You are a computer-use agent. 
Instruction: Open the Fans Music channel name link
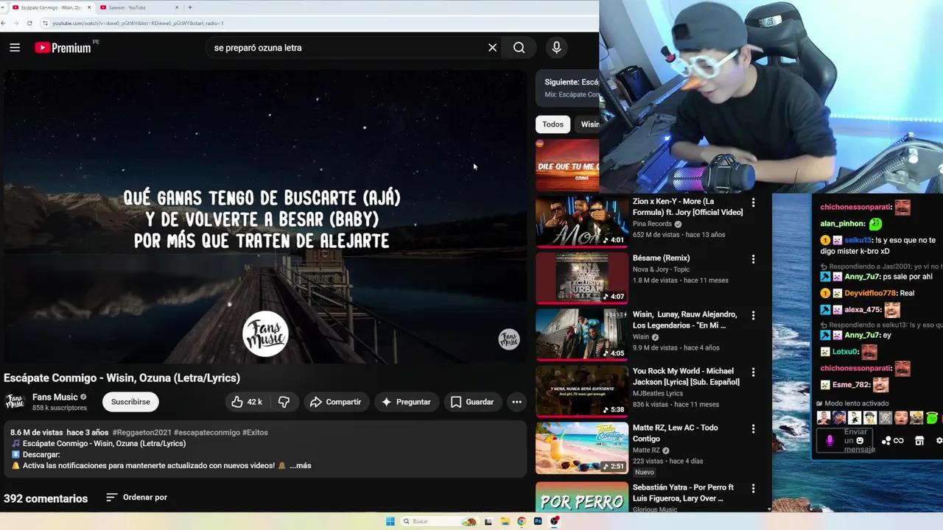coord(55,397)
